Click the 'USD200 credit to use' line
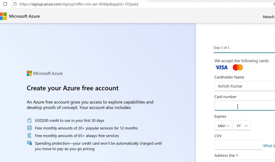 click(x=70, y=121)
